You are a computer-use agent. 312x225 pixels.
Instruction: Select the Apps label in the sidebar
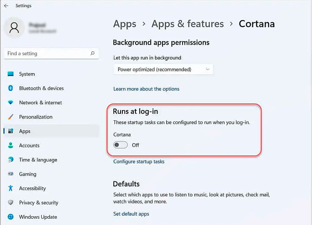25,131
